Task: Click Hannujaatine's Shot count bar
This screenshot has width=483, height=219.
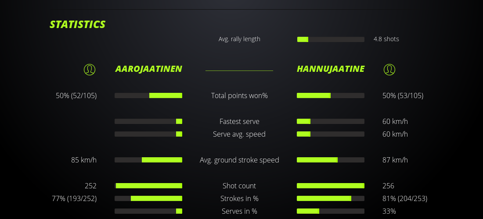Action: pos(331,186)
